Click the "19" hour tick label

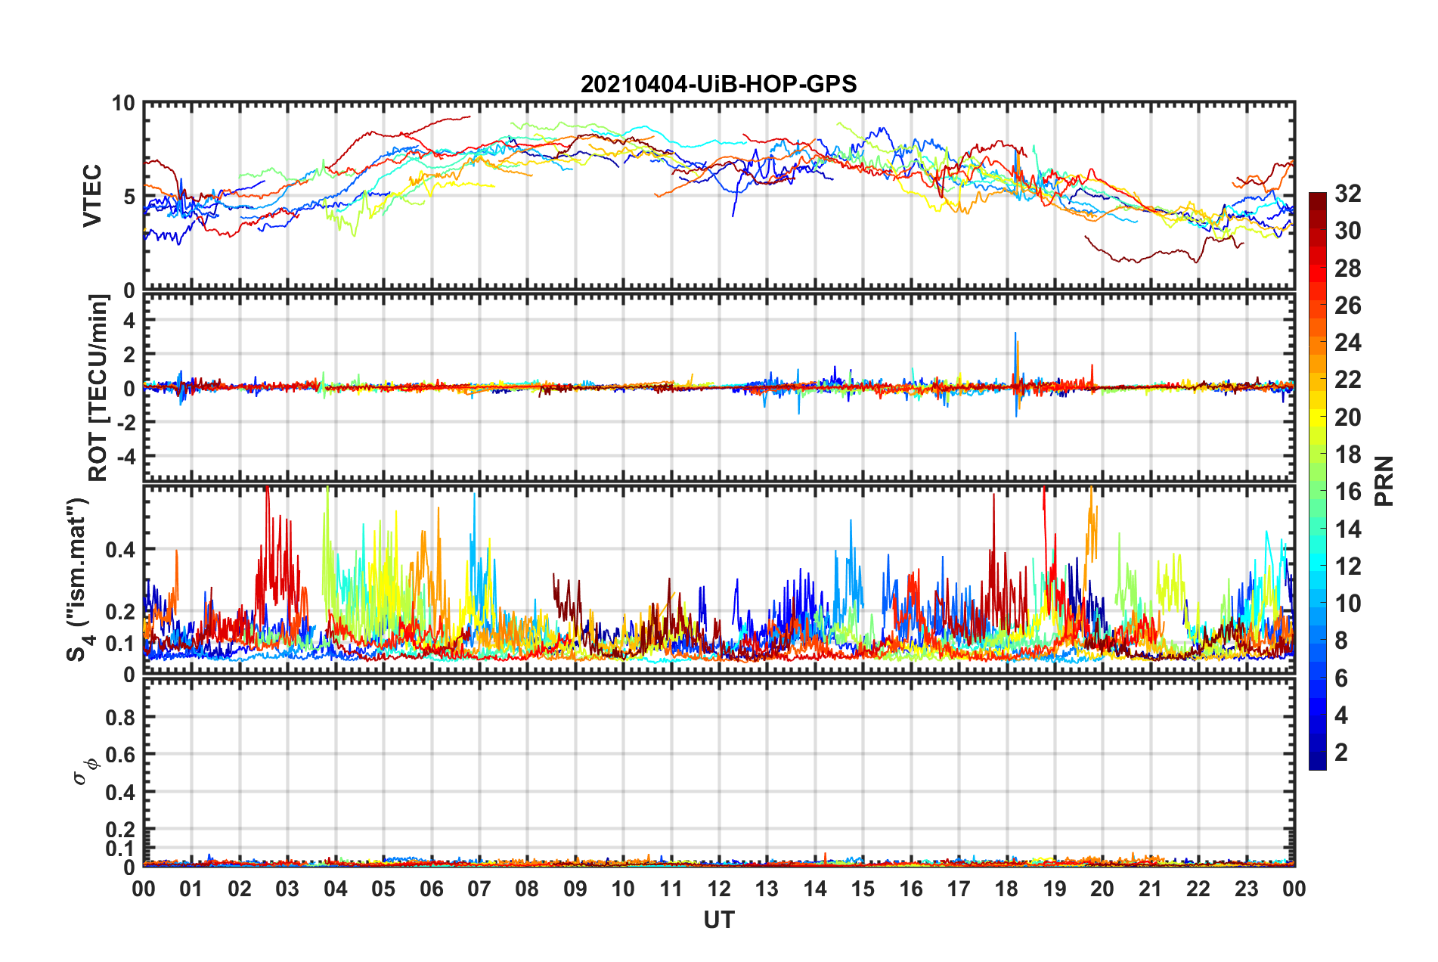click(1055, 889)
